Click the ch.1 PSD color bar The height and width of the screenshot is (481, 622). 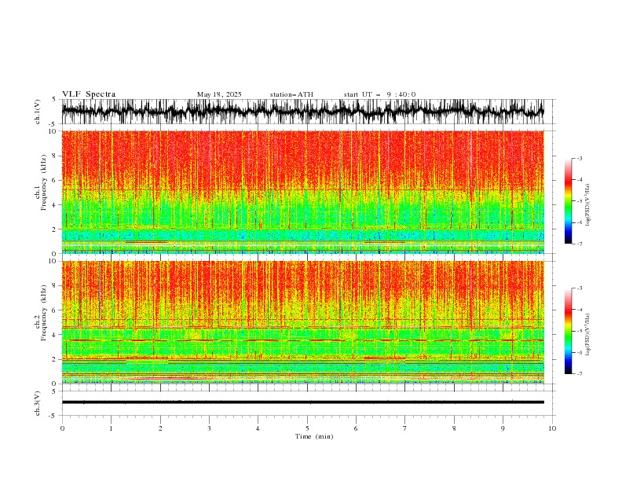(x=568, y=201)
